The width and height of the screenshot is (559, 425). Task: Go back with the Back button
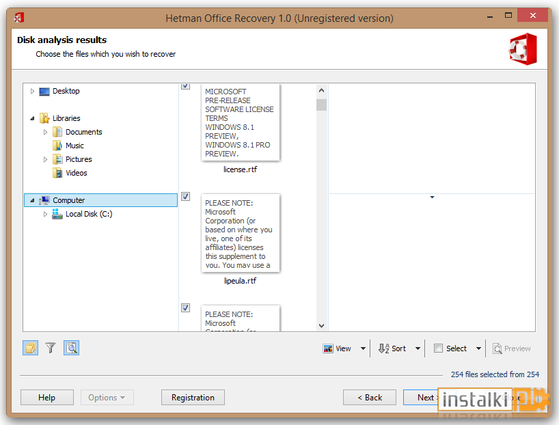[370, 397]
